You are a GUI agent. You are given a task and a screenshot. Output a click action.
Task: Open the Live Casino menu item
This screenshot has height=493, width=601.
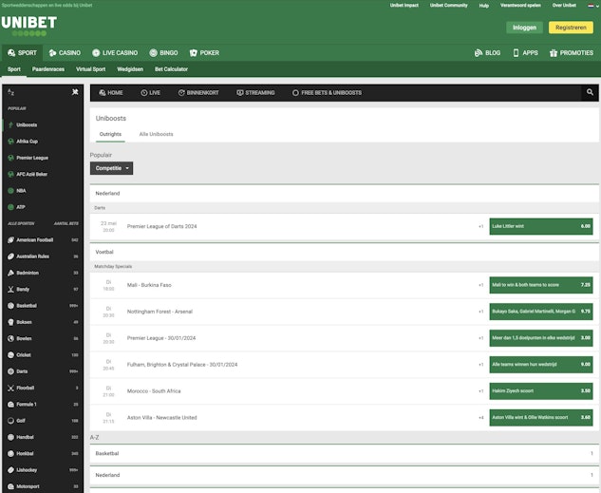(x=115, y=53)
